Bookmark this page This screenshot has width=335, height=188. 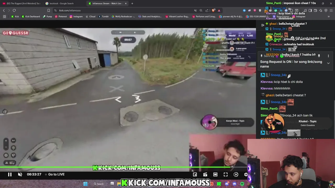(48, 10)
